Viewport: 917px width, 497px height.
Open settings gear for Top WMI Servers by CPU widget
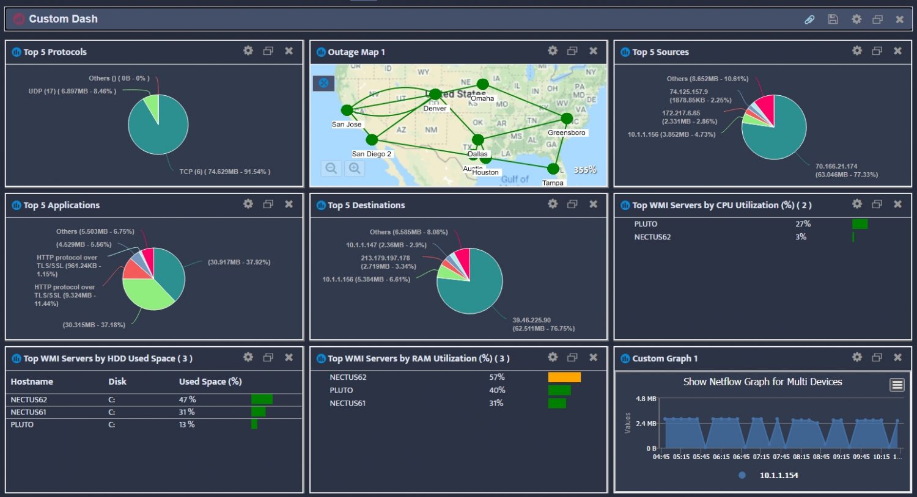(856, 204)
